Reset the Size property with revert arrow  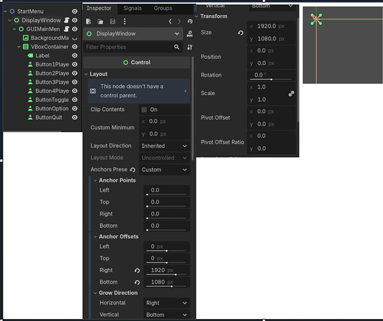tap(240, 33)
